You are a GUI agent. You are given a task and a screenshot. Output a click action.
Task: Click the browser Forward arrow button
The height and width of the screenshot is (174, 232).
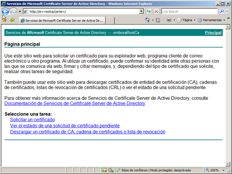13,12
